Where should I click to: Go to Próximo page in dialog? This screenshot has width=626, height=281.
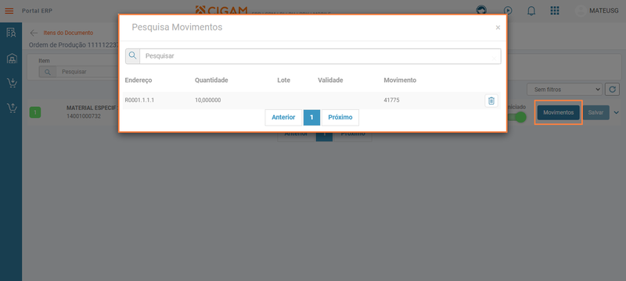[x=340, y=117]
